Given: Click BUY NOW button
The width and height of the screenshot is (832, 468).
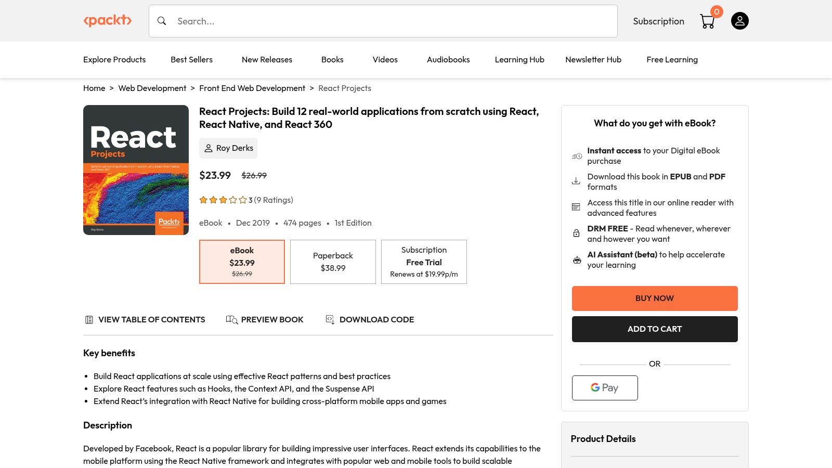Looking at the screenshot, I should tap(655, 298).
